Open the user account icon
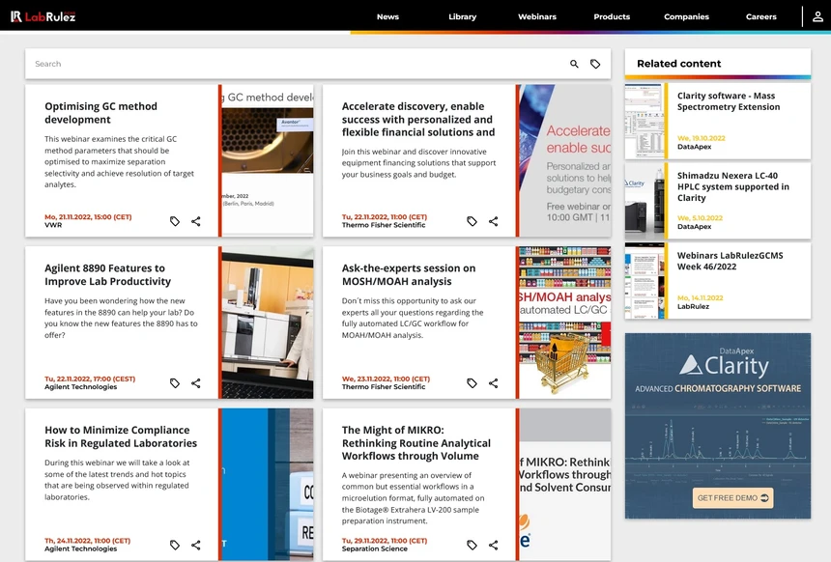 pos(817,16)
